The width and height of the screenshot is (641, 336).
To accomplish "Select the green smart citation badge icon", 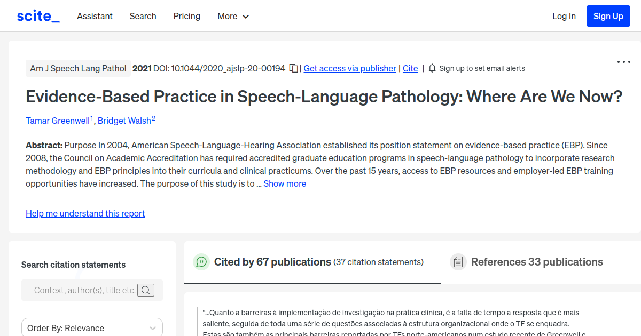I will pos(201,262).
